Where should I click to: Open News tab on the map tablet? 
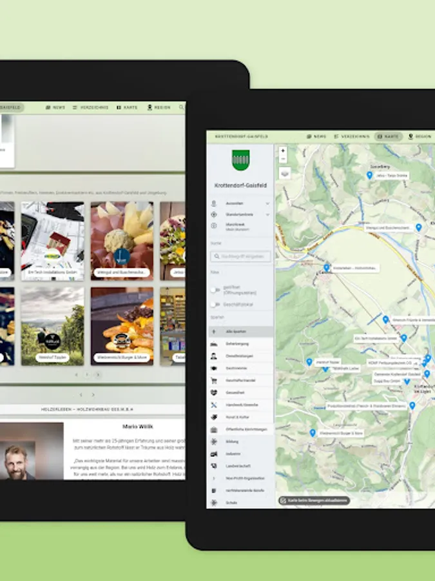pyautogui.click(x=316, y=137)
